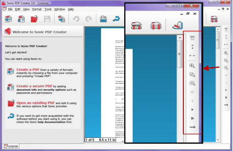Click the go-to-page arrow, outside magnified inset

(226, 105)
